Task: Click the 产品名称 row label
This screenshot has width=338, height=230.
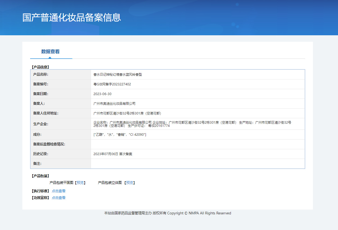Action: tap(41, 75)
